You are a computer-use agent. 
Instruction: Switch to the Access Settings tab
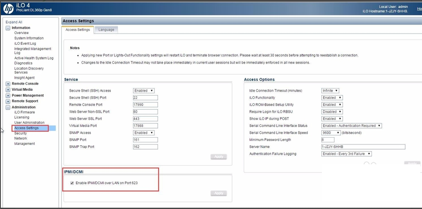click(x=78, y=30)
